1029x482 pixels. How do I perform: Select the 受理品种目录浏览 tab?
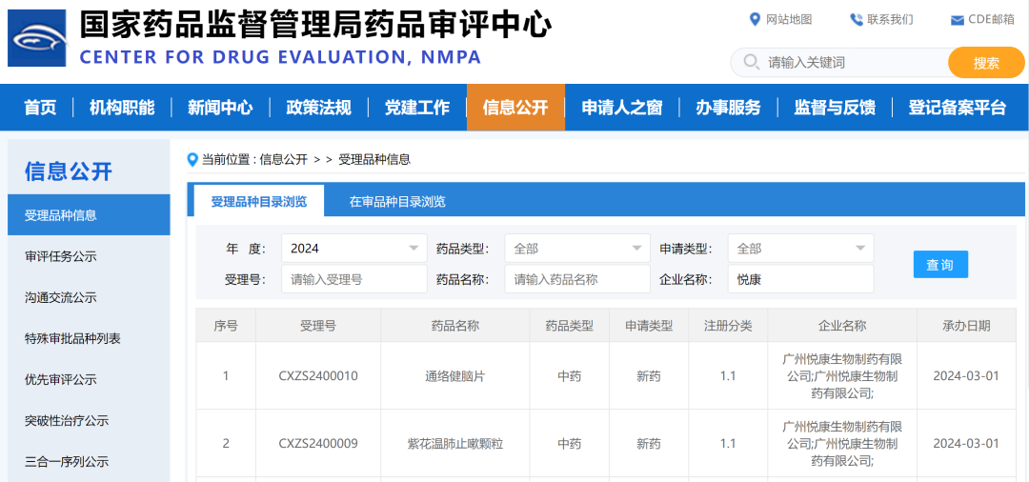[x=259, y=202]
